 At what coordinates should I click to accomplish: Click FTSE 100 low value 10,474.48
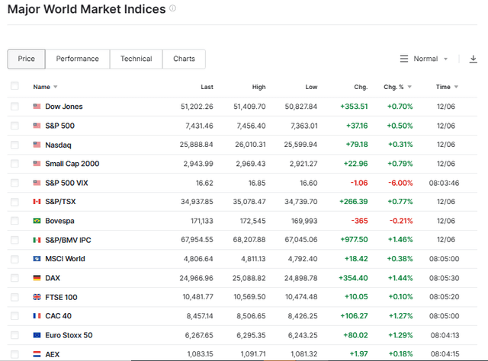pyautogui.click(x=301, y=297)
